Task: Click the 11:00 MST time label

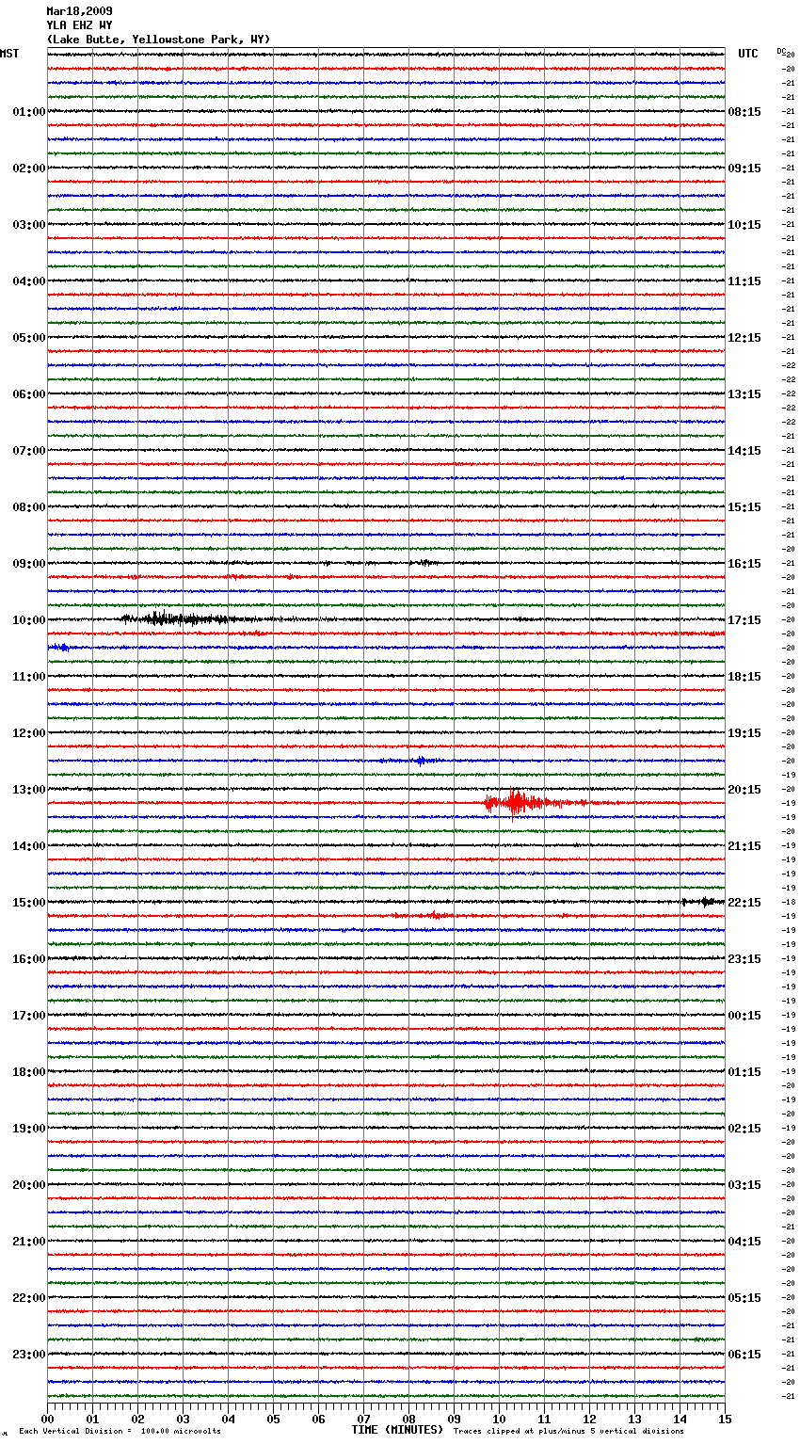Action: point(29,677)
